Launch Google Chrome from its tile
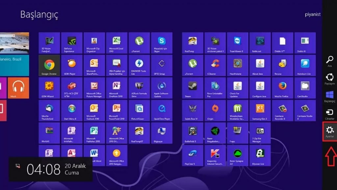The image size is (337, 190). [x=50, y=65]
